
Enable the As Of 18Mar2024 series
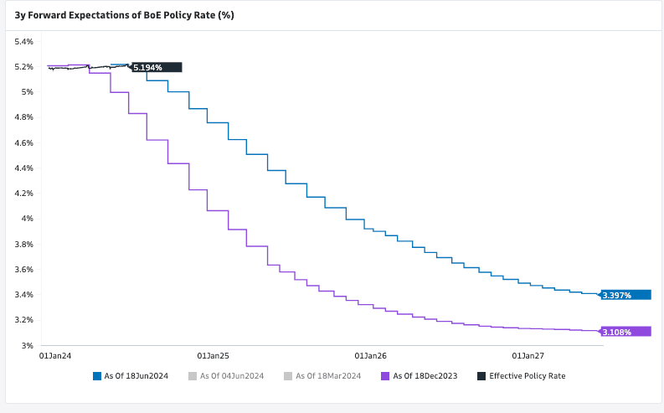tap(328, 376)
